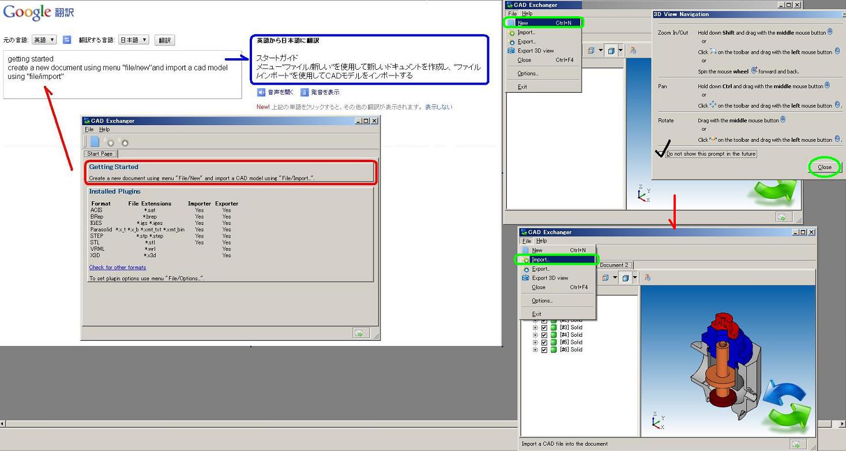
Task: Open wireframe icon dropdown arrow in Document 2 window
Action: point(614,278)
